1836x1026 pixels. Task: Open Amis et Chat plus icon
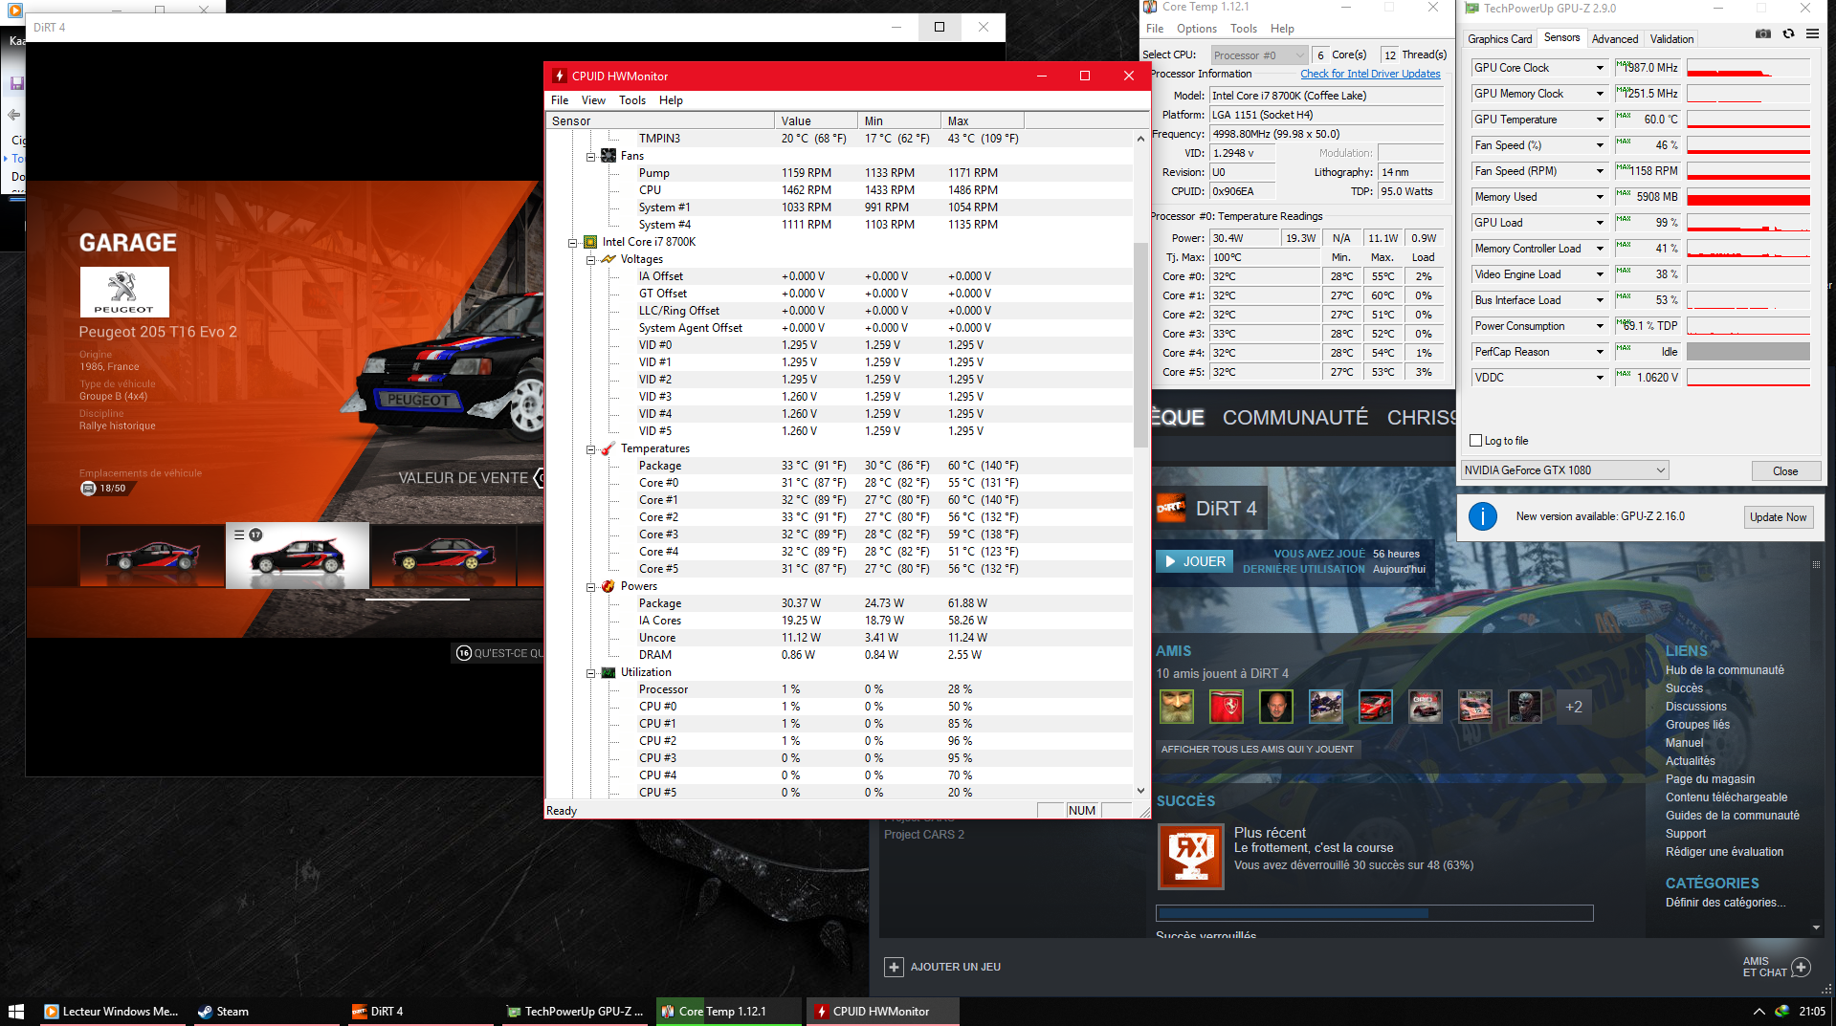click(1801, 967)
